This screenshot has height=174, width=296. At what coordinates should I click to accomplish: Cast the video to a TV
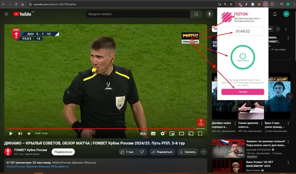tap(191, 133)
